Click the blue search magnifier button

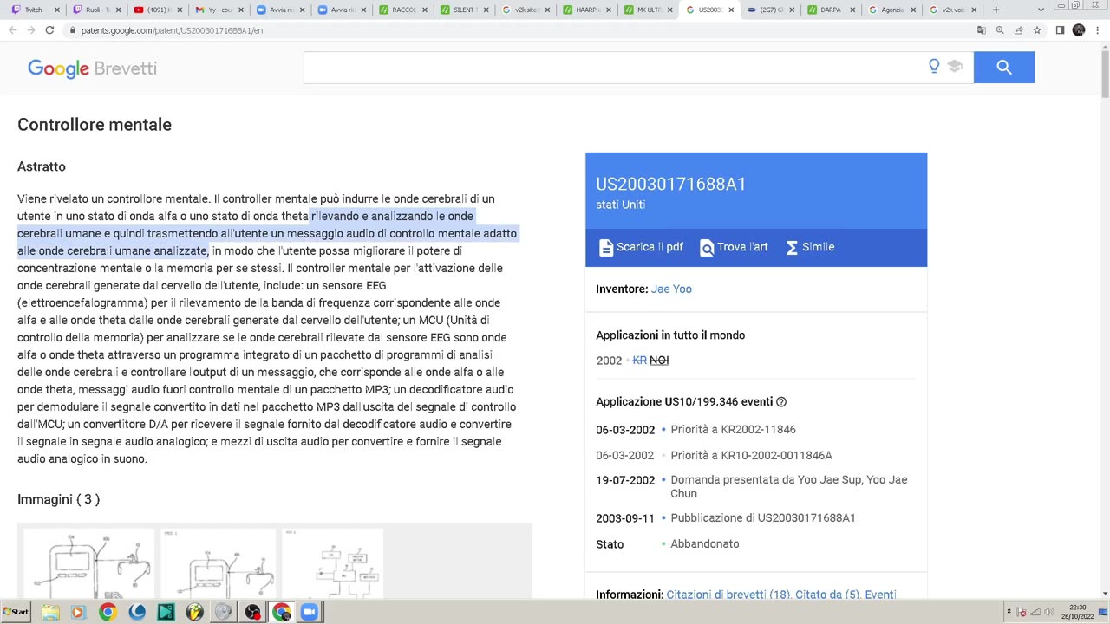point(1003,67)
